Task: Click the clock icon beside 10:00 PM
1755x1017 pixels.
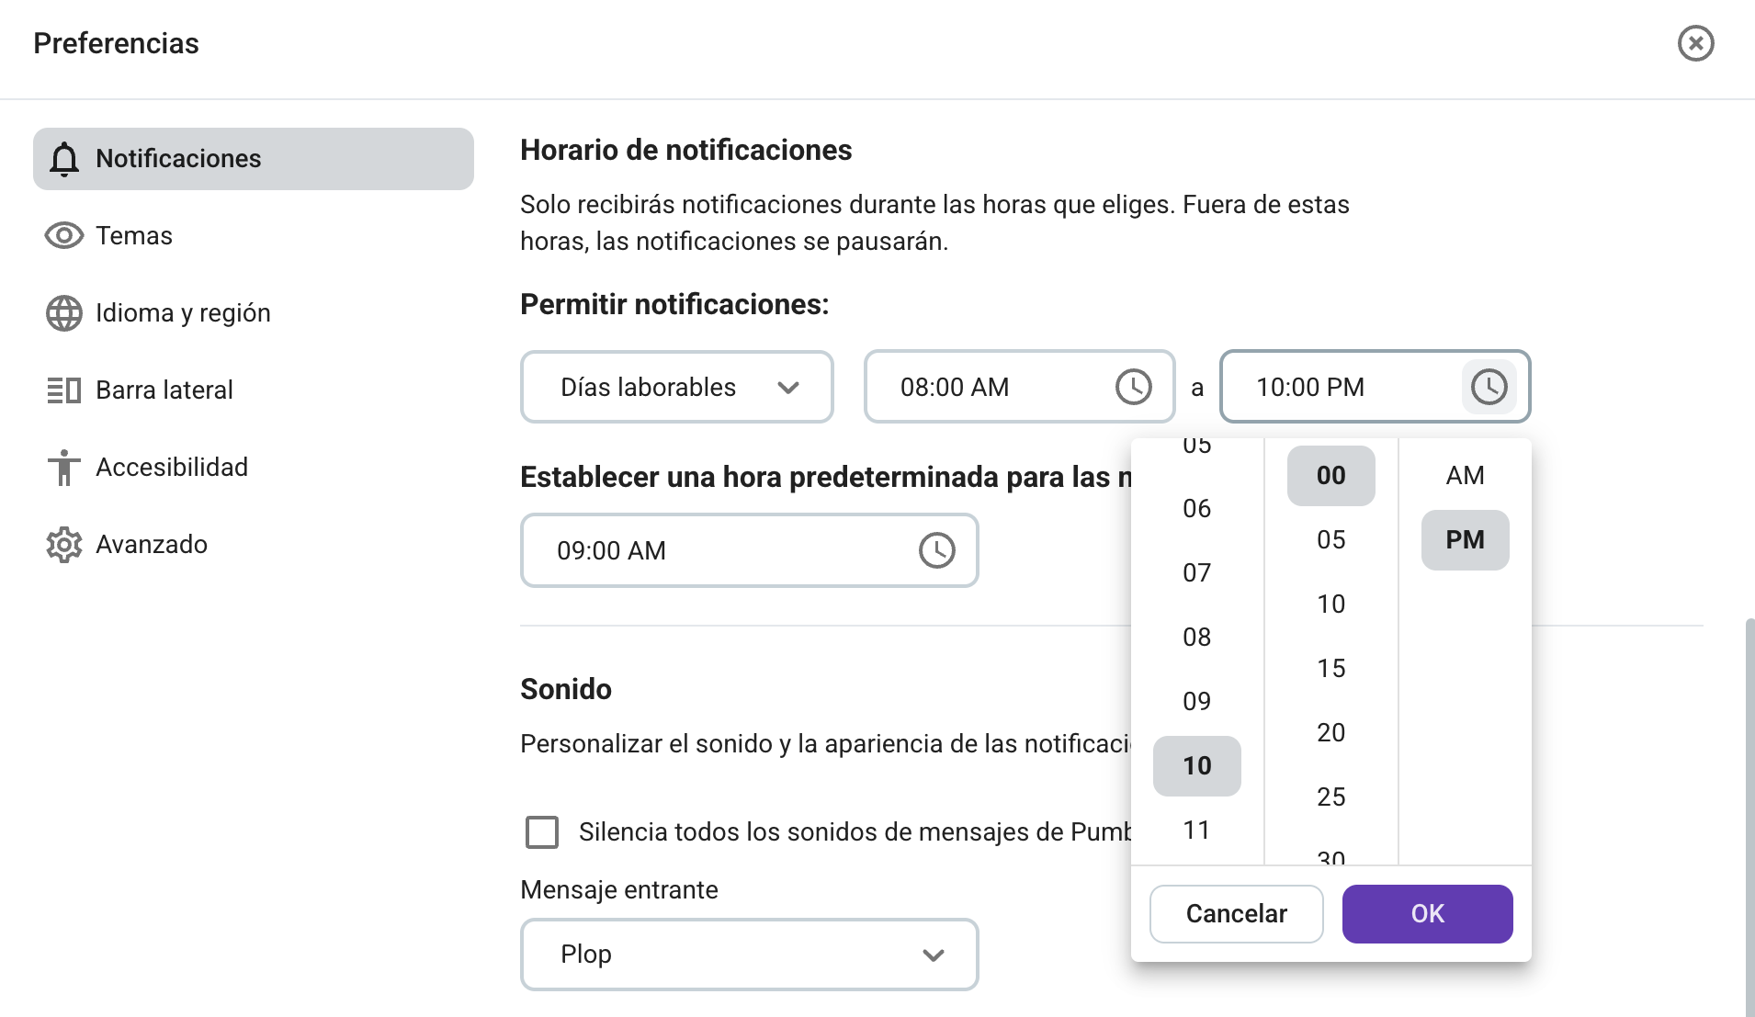Action: pos(1489,387)
